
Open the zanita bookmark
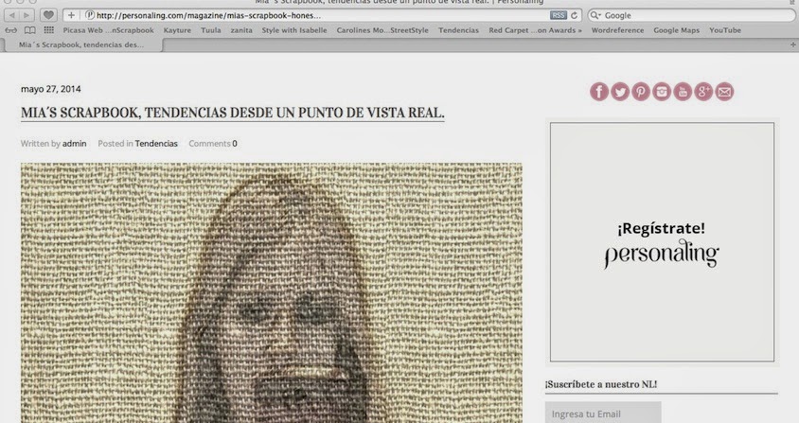tap(241, 30)
